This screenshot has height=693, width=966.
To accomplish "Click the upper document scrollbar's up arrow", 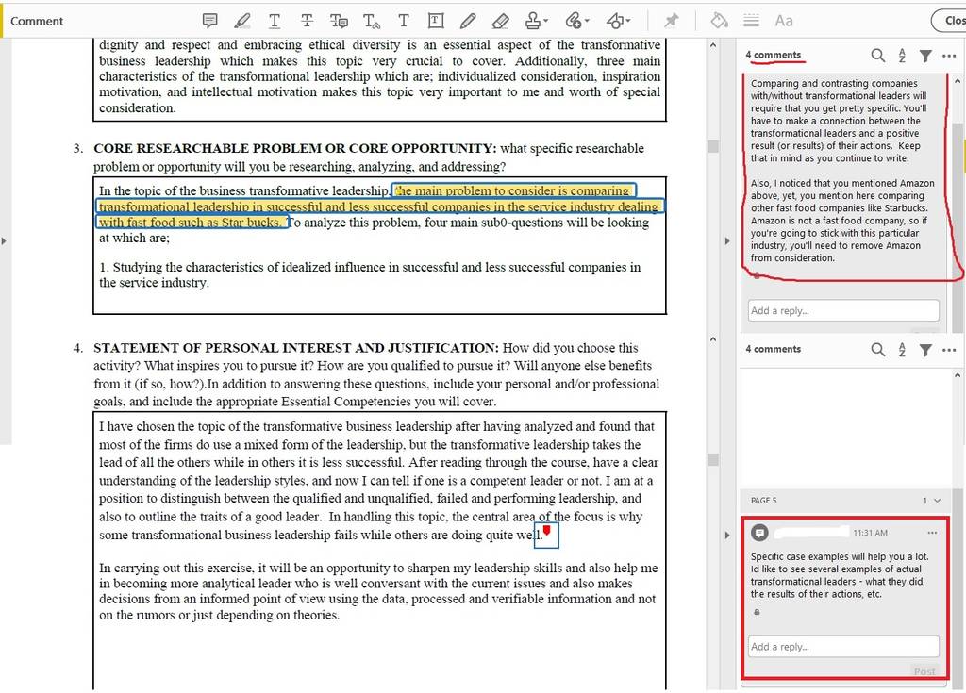I will (713, 45).
